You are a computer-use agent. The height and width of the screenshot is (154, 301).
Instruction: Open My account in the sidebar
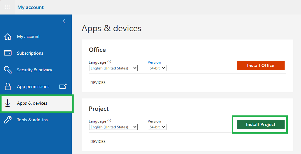pyautogui.click(x=28, y=36)
